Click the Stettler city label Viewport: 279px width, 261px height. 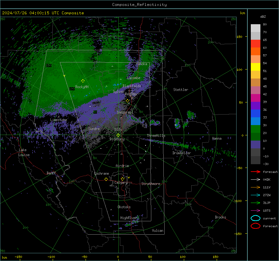click(181, 90)
